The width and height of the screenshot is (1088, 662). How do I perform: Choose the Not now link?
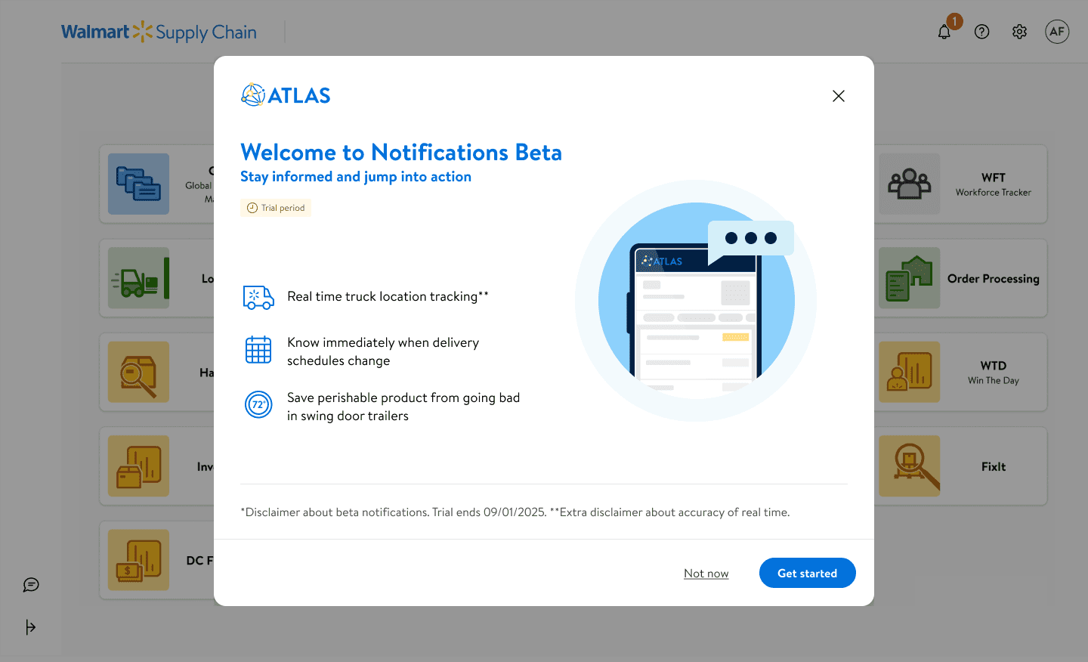706,574
